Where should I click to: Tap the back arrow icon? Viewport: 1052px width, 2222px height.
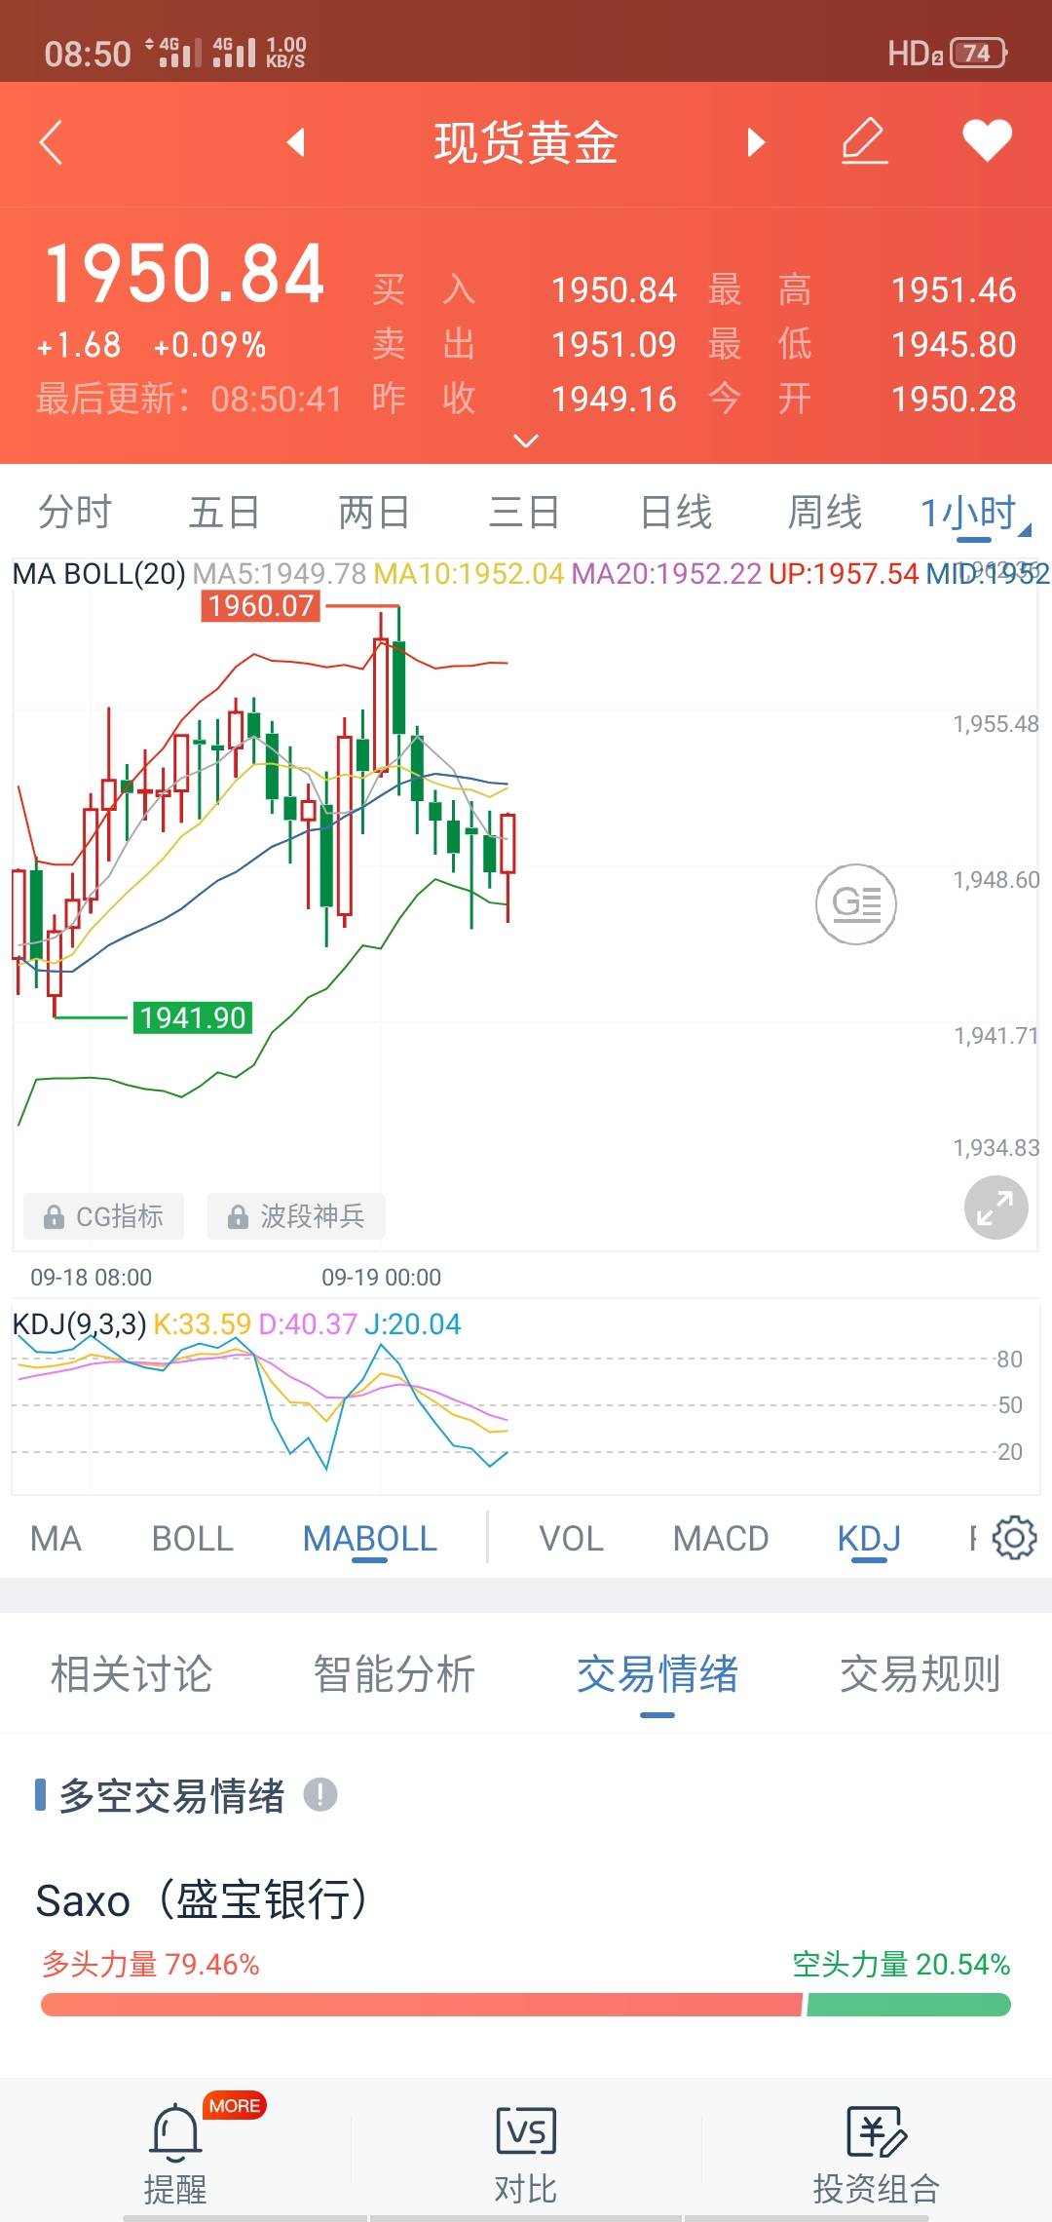(x=51, y=143)
